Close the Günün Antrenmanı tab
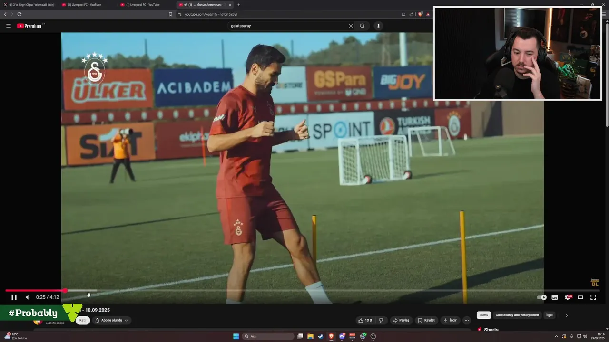 (230, 5)
